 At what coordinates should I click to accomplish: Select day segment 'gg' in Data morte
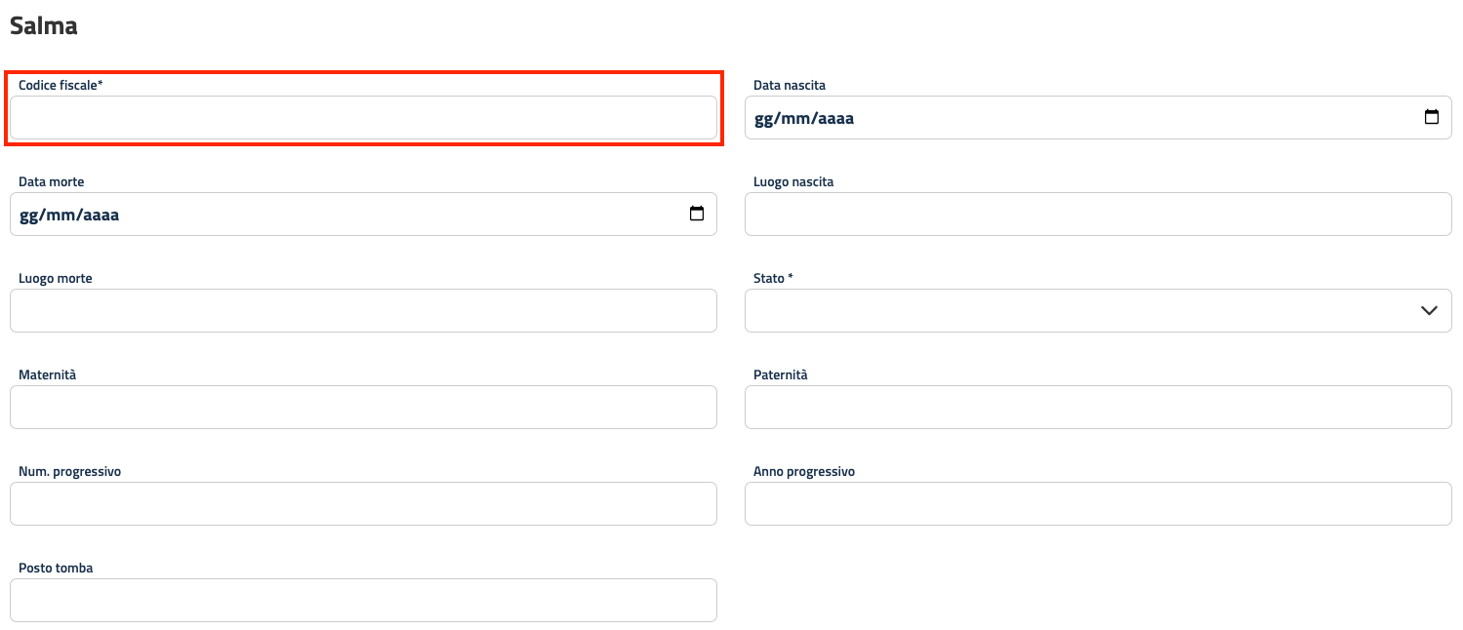[x=28, y=216]
